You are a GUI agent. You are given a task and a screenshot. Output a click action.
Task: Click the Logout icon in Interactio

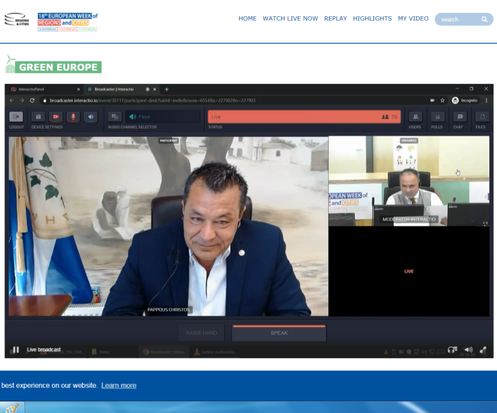click(16, 117)
